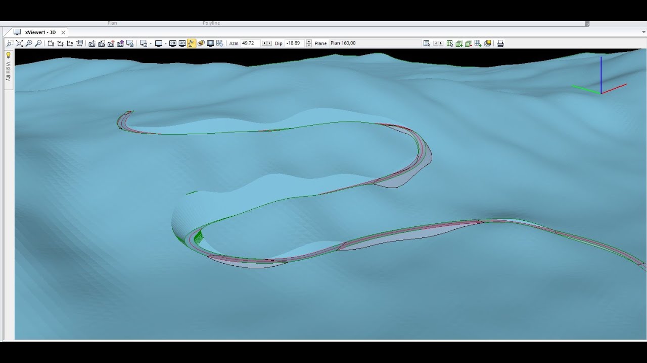Click the green grid with minus icon

point(469,43)
